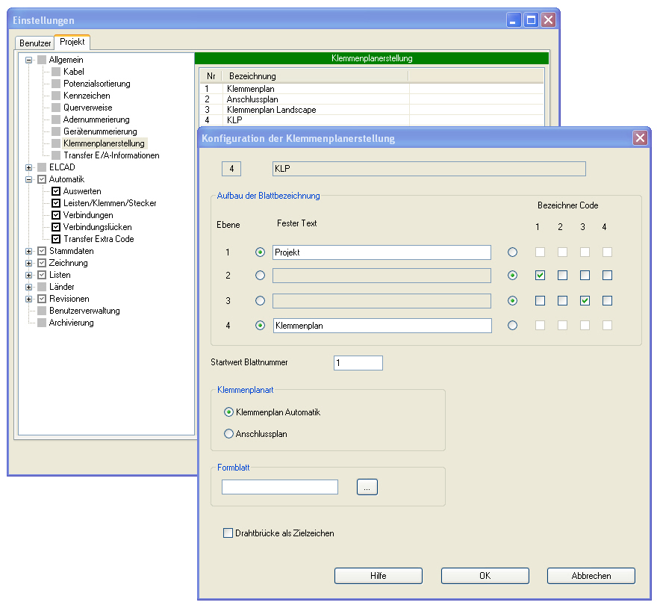Focus the Klemmenplan fixed text field

pos(382,326)
